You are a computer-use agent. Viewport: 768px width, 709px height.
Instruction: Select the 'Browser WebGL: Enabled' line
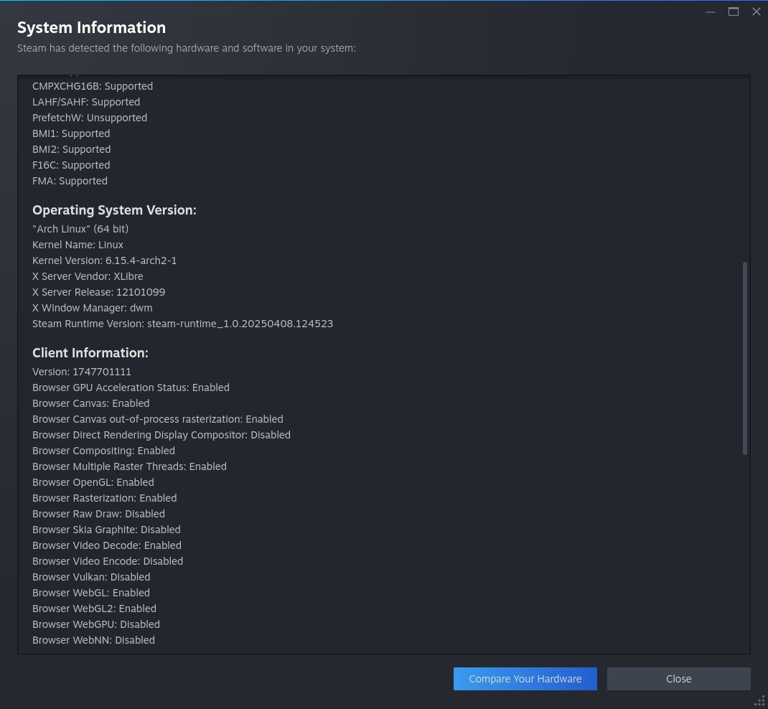pyautogui.click(x=91, y=593)
